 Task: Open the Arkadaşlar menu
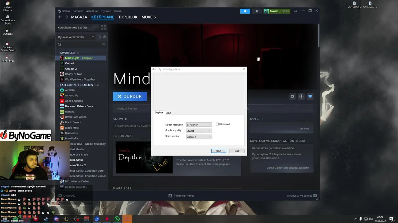[x=92, y=11]
